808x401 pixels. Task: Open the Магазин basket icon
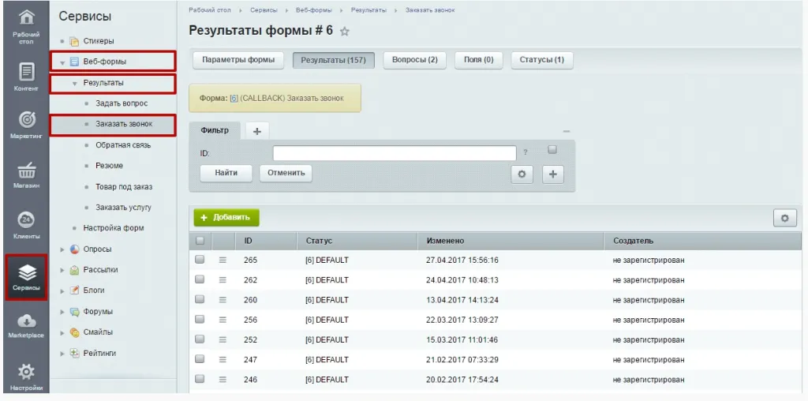pyautogui.click(x=27, y=171)
